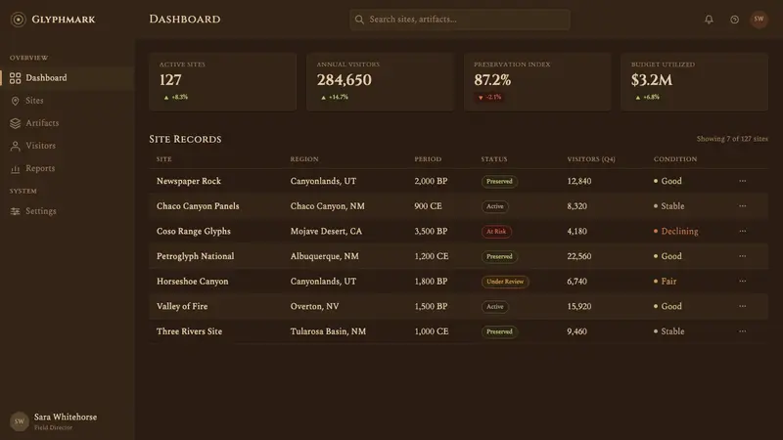
Task: Click Horseshoe Canyon site name
Action: pos(192,281)
